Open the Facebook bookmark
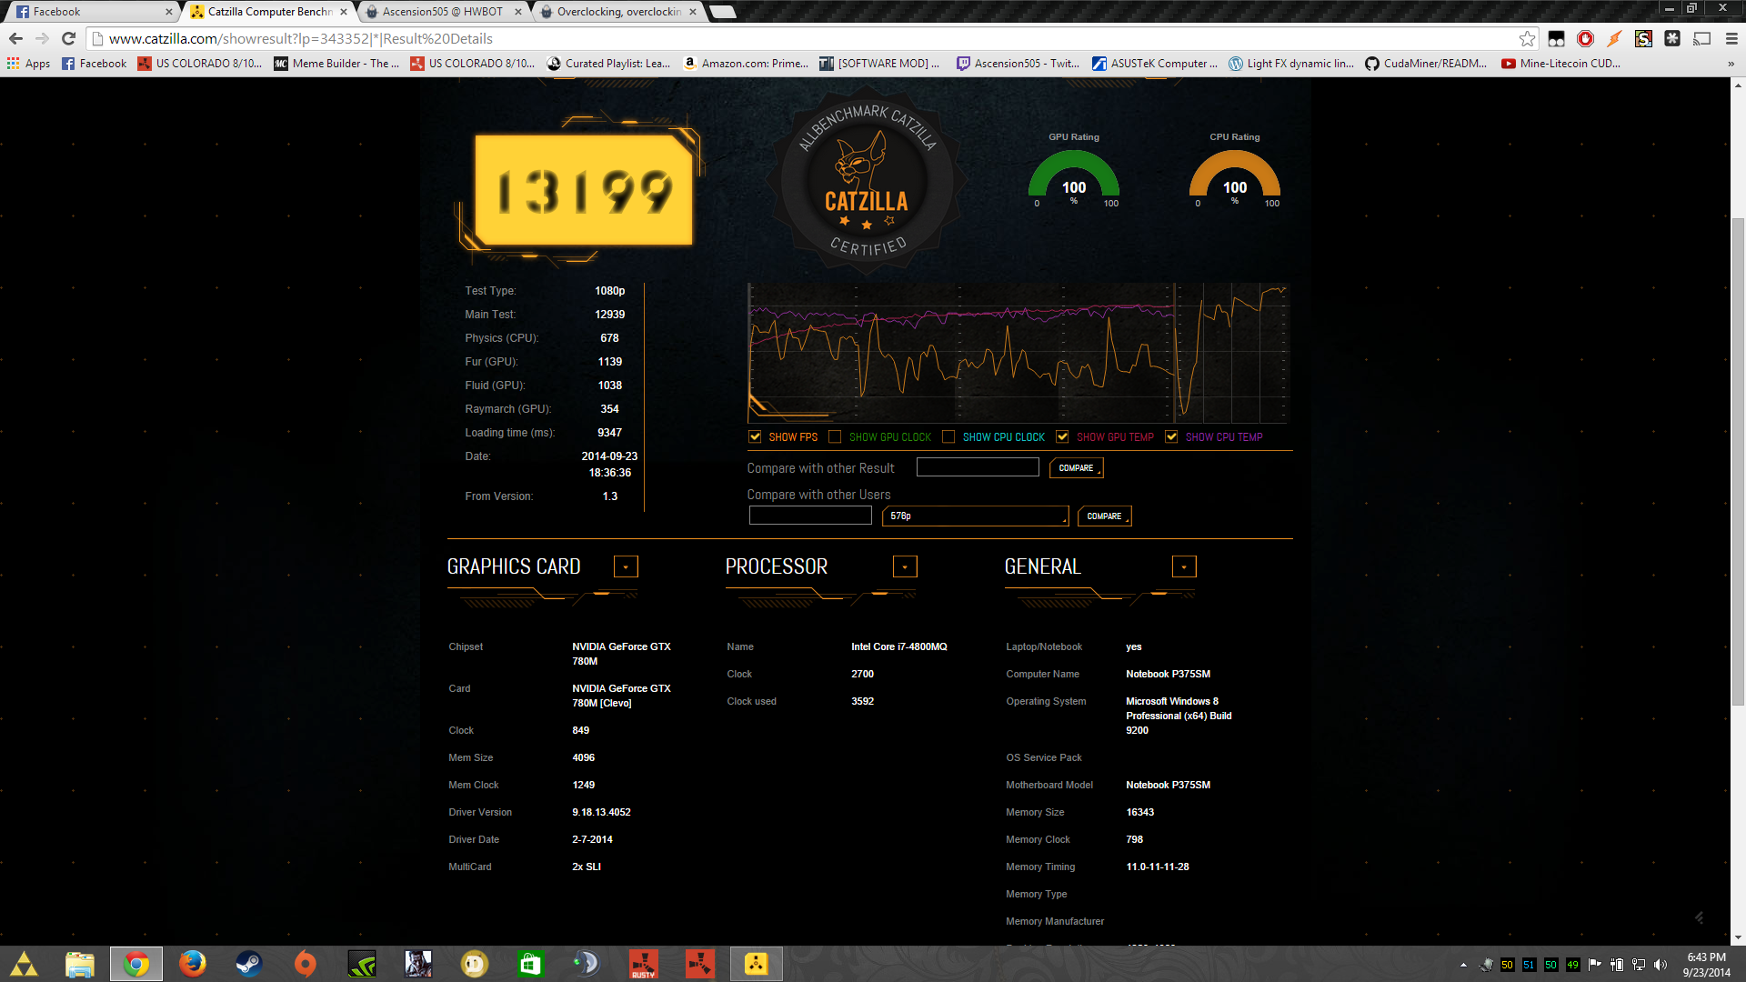The width and height of the screenshot is (1746, 982). [x=94, y=63]
